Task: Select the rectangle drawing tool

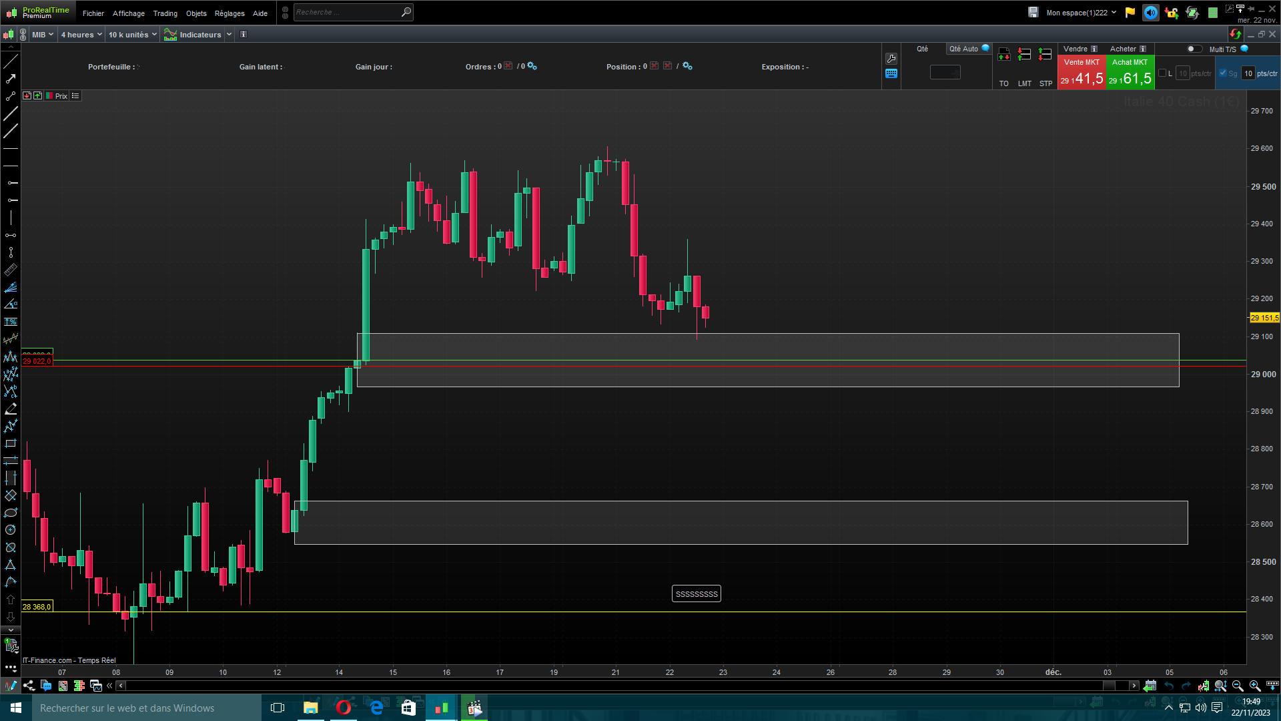Action: tap(11, 443)
